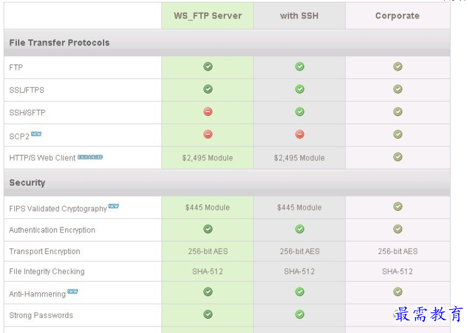
Task: Click red unavailable icon for SSH/SFTP under WS_FTP Server
Action: pos(208,111)
